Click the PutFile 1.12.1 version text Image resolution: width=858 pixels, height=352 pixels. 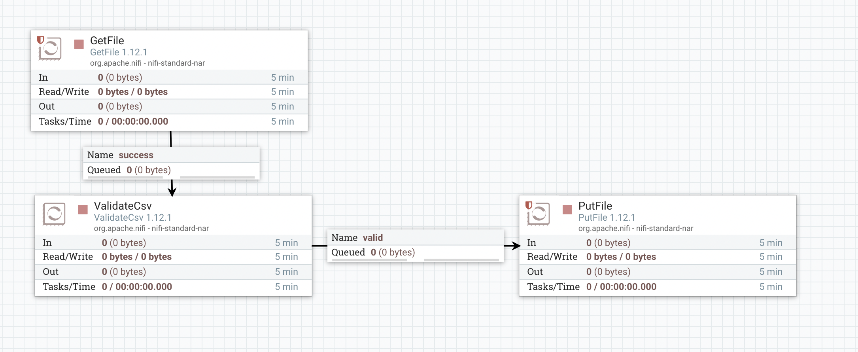[x=607, y=218]
